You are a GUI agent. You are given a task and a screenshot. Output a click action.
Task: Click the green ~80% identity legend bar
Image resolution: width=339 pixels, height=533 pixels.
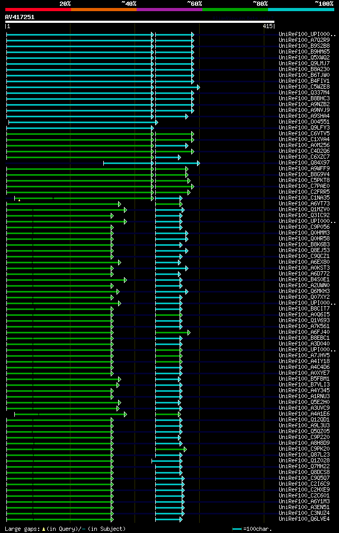(x=235, y=10)
